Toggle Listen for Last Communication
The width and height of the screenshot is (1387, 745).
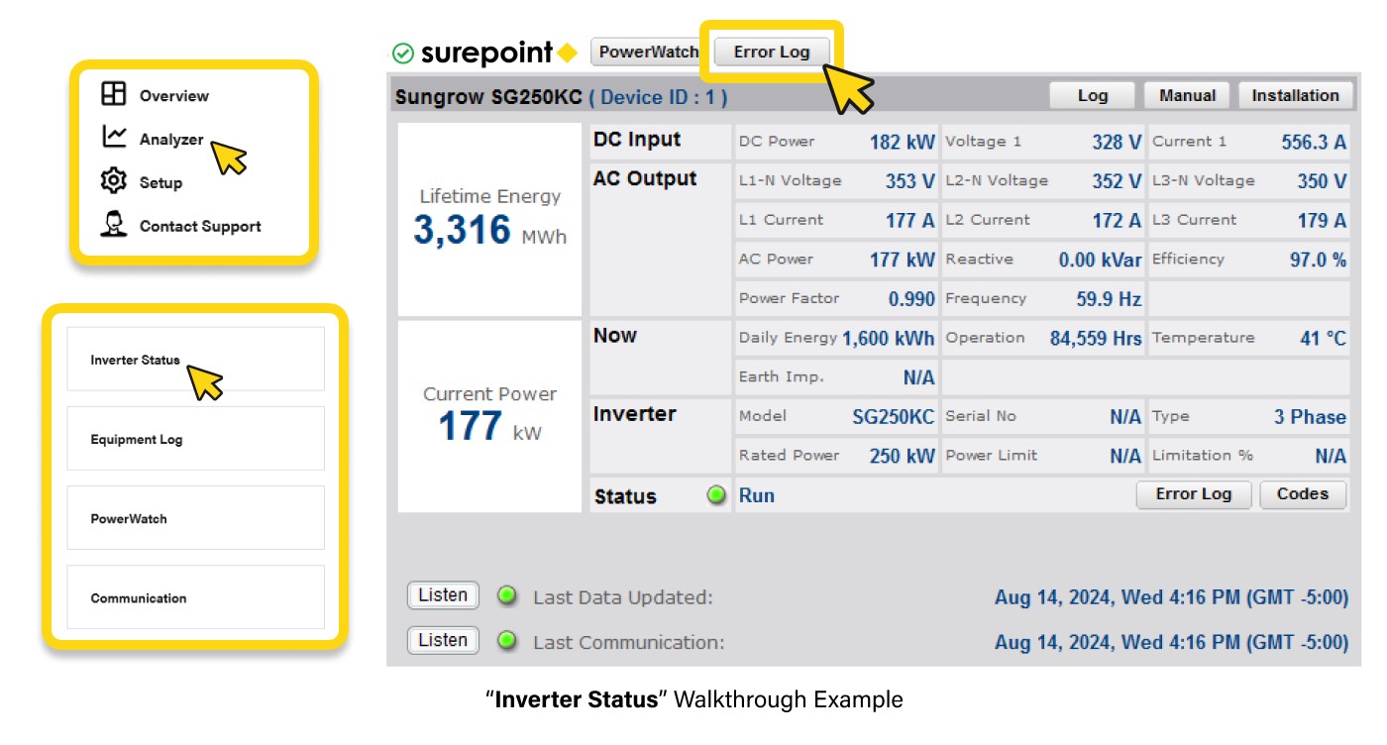442,640
